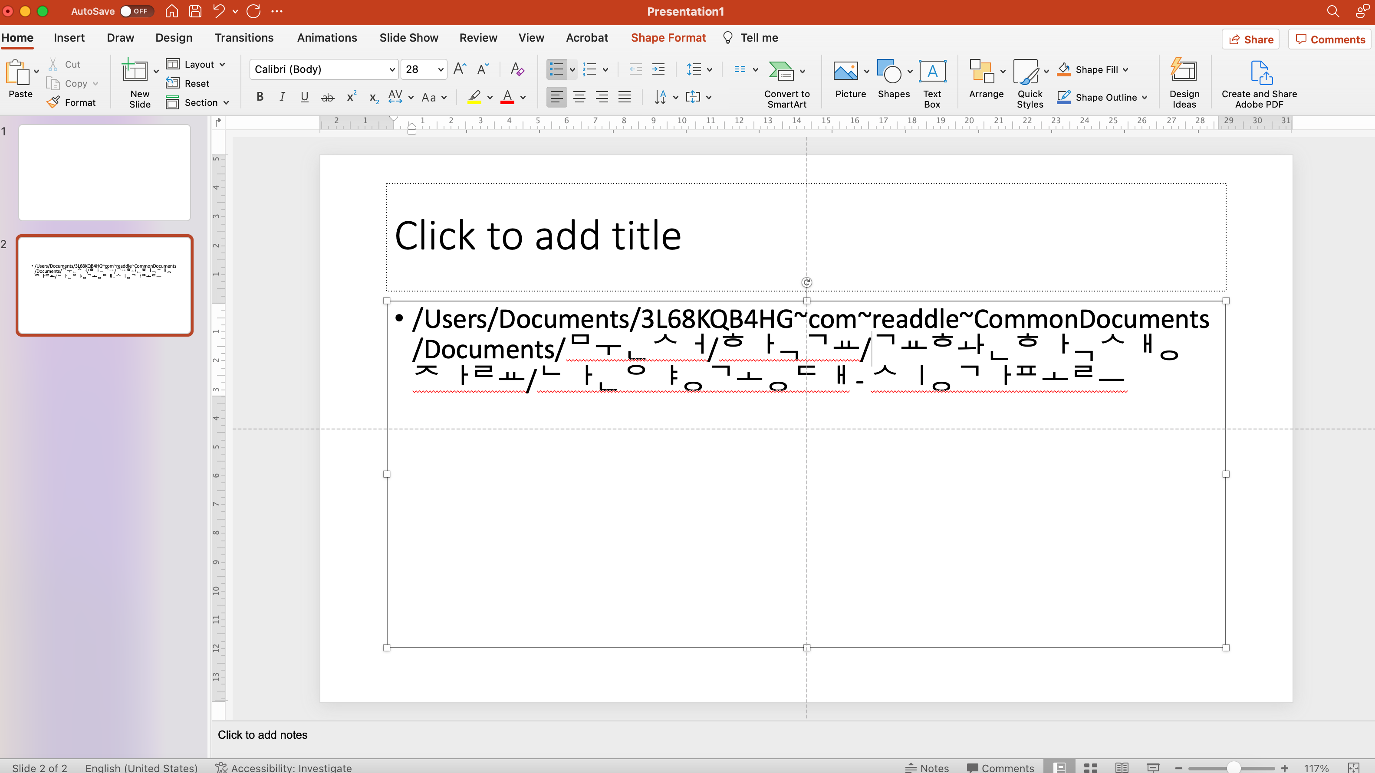The height and width of the screenshot is (773, 1375).
Task: Toggle Italic formatting
Action: (282, 97)
